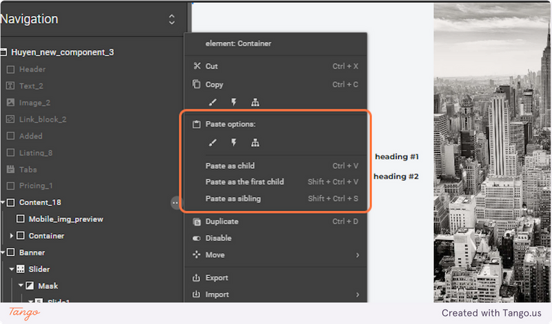Image resolution: width=552 pixels, height=324 pixels.
Task: Click the Link_block_2 link icon
Action: (x=10, y=119)
